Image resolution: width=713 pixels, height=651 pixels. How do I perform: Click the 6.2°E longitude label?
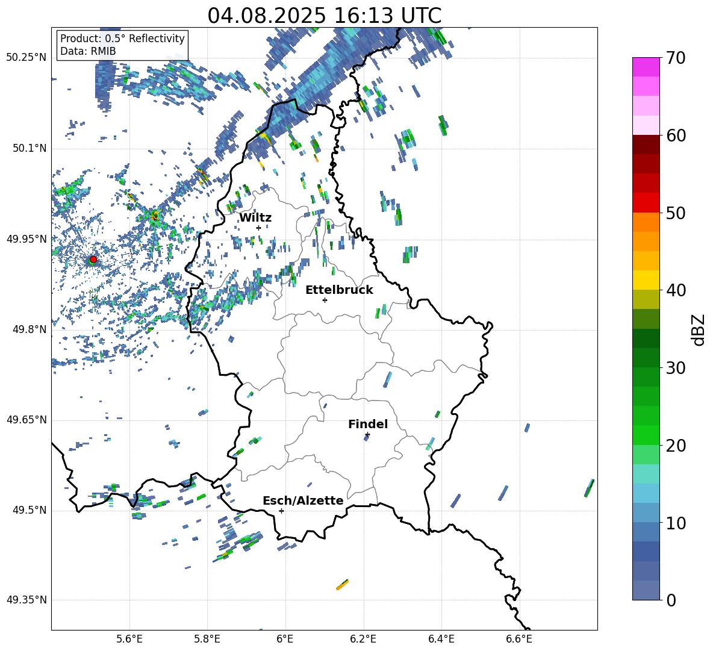[363, 639]
